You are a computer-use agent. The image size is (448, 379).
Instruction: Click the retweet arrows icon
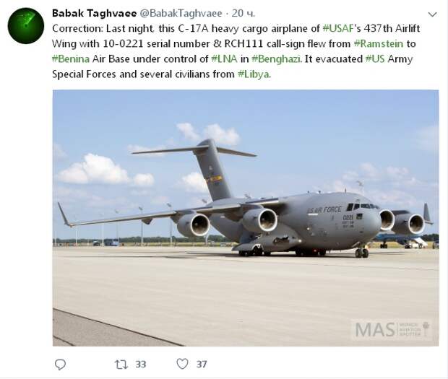point(121,365)
